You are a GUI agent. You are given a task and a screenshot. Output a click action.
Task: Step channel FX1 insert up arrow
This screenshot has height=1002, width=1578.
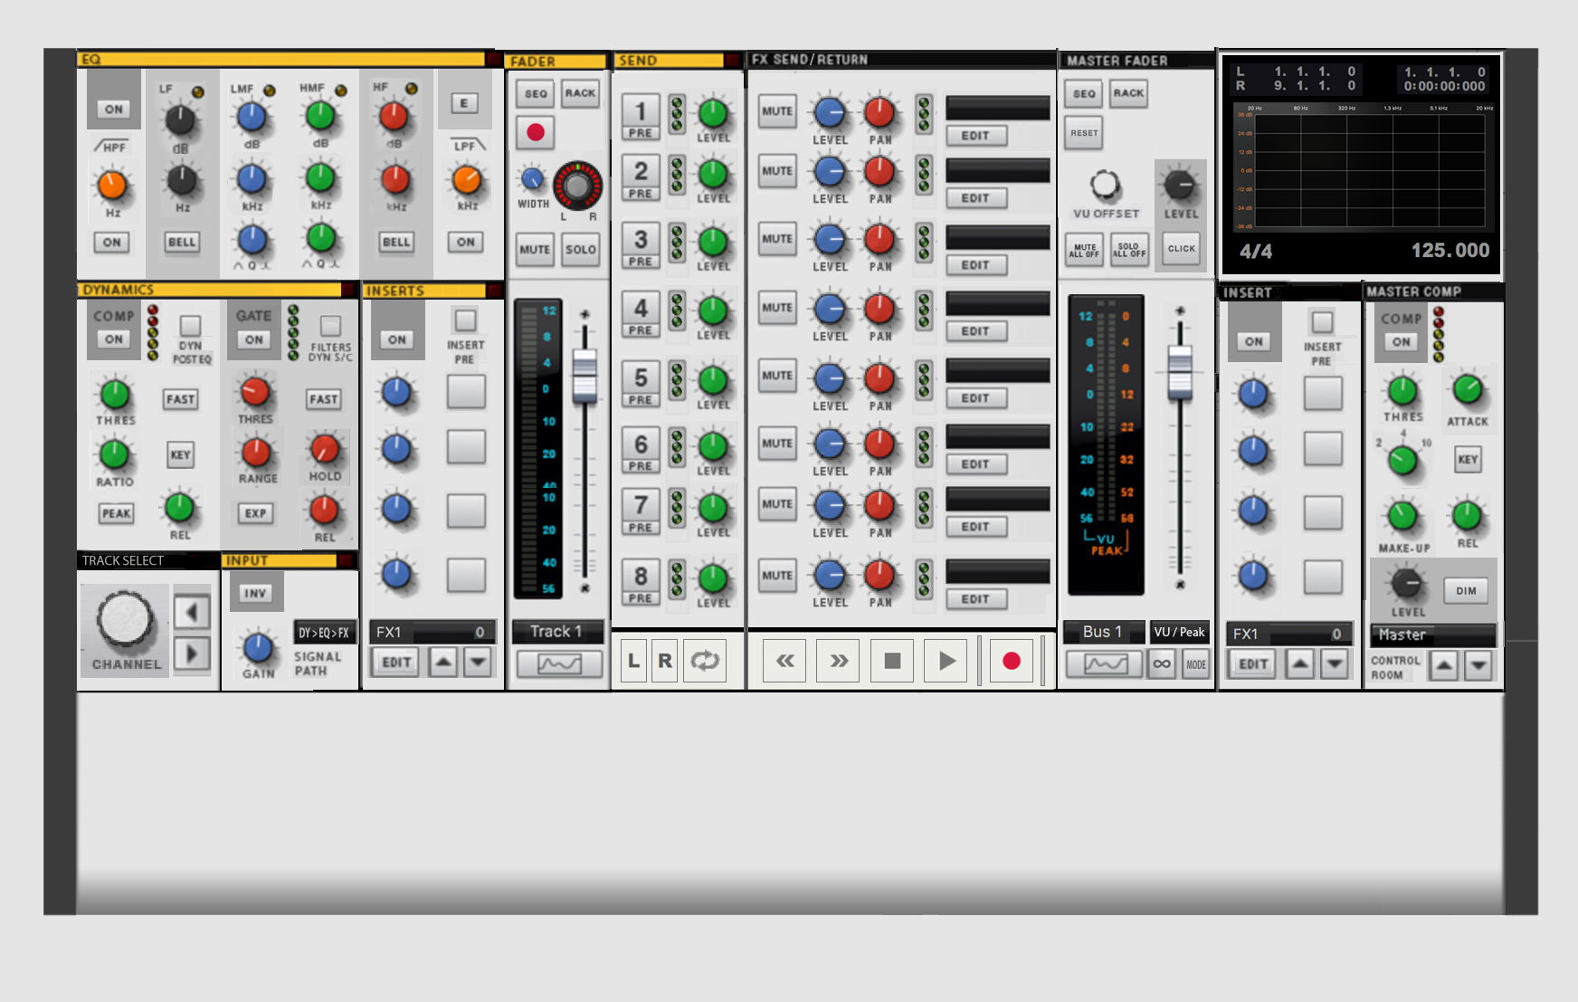tap(442, 662)
